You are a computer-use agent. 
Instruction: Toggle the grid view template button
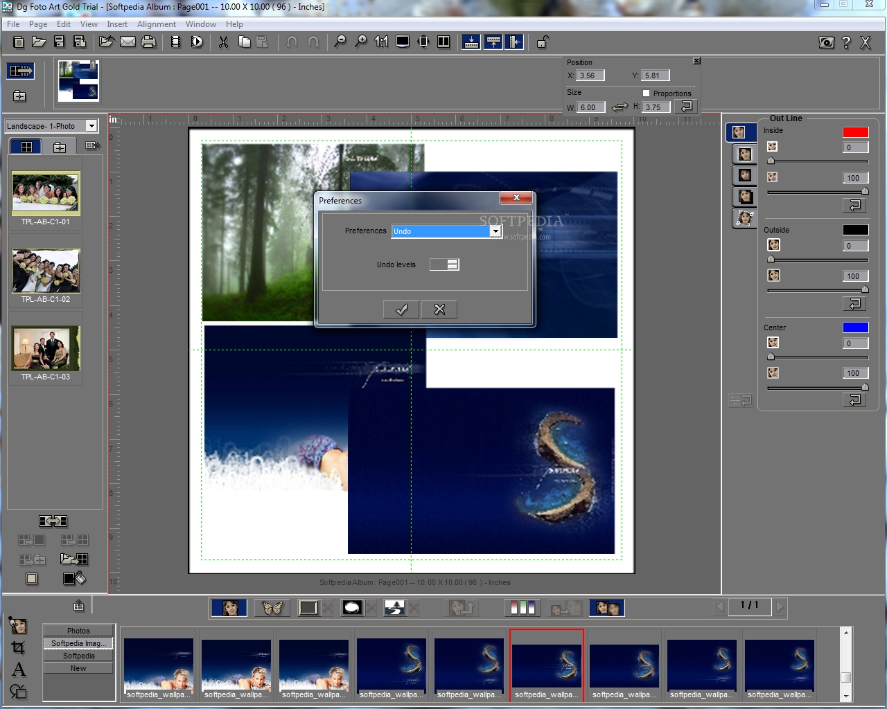pos(26,146)
